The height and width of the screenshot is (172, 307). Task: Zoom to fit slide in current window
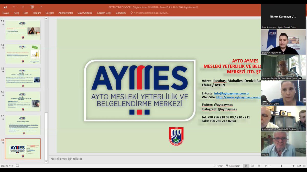click(304, 166)
